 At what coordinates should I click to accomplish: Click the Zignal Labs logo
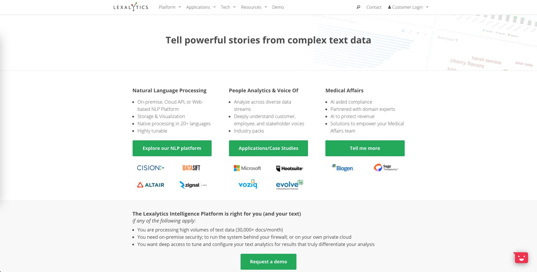193,185
